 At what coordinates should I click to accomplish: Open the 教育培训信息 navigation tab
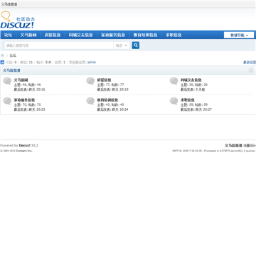click(x=145, y=35)
